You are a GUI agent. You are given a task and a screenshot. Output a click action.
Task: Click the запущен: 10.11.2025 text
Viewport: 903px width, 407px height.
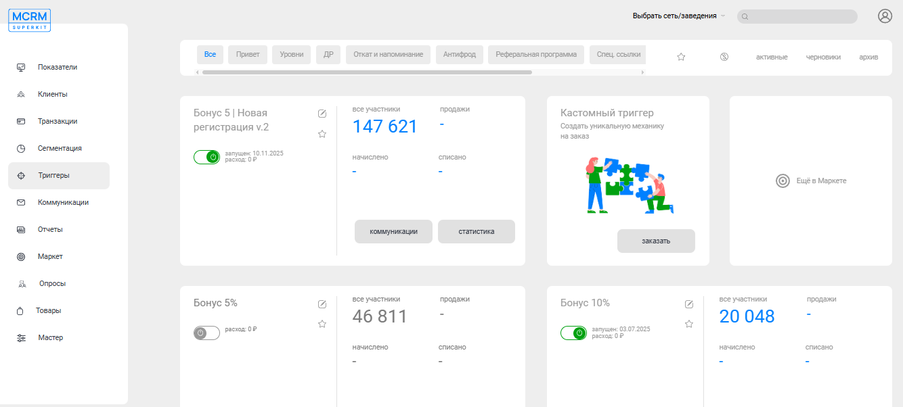(x=254, y=153)
